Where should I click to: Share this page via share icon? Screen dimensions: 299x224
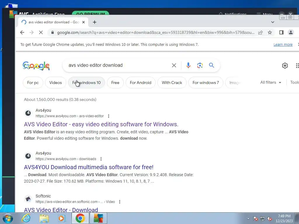[x=260, y=32]
